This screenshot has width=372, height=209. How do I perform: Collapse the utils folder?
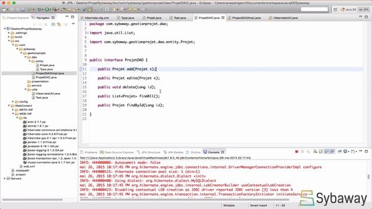(x=26, y=89)
